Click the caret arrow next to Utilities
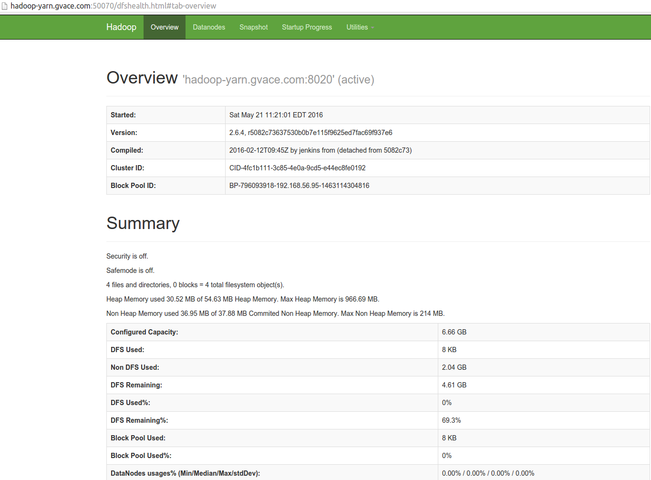 pos(372,28)
